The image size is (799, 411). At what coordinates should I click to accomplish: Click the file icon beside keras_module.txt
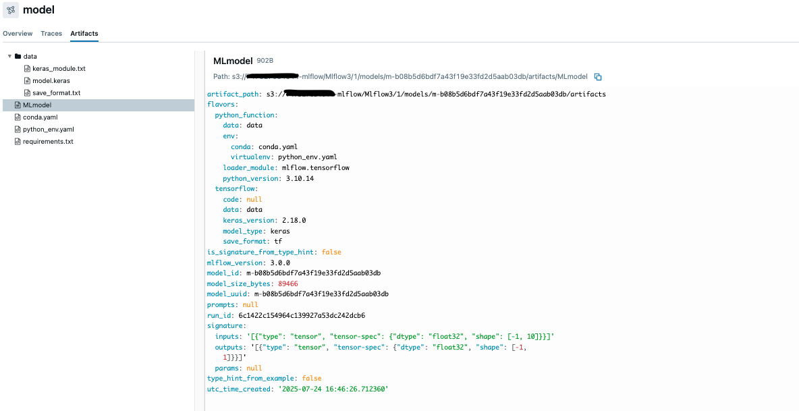[26, 68]
